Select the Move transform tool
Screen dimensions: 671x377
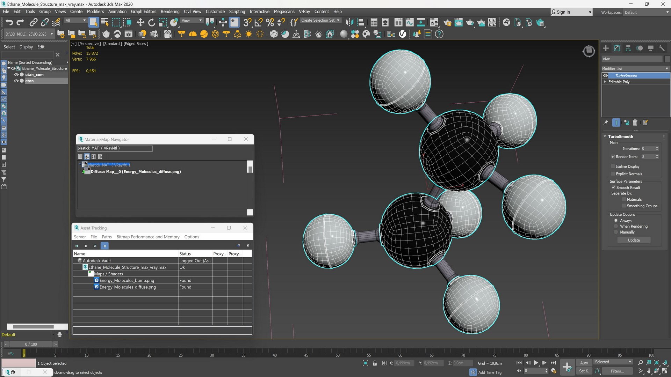(140, 23)
